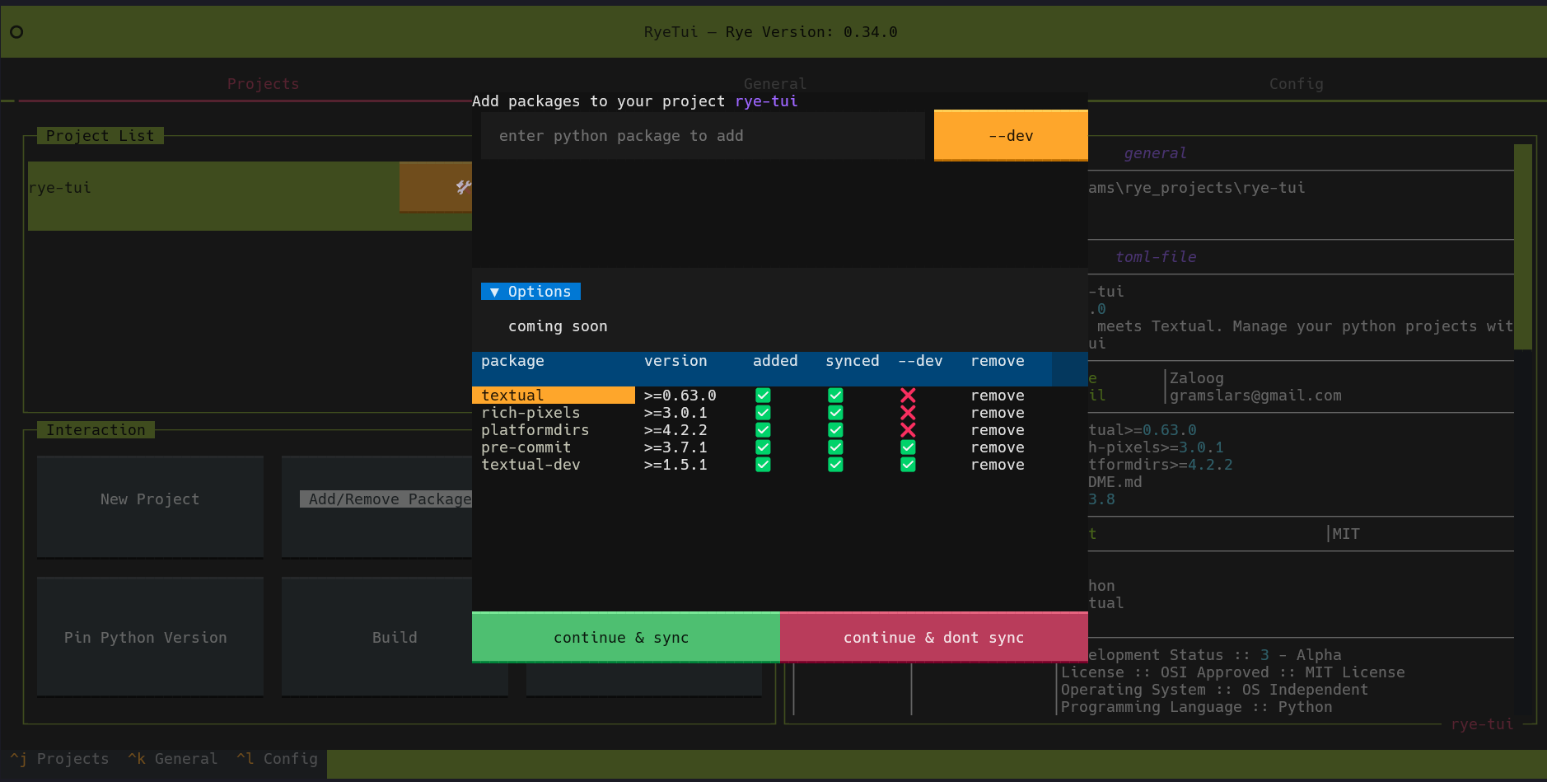Click the general section heading

[1155, 153]
